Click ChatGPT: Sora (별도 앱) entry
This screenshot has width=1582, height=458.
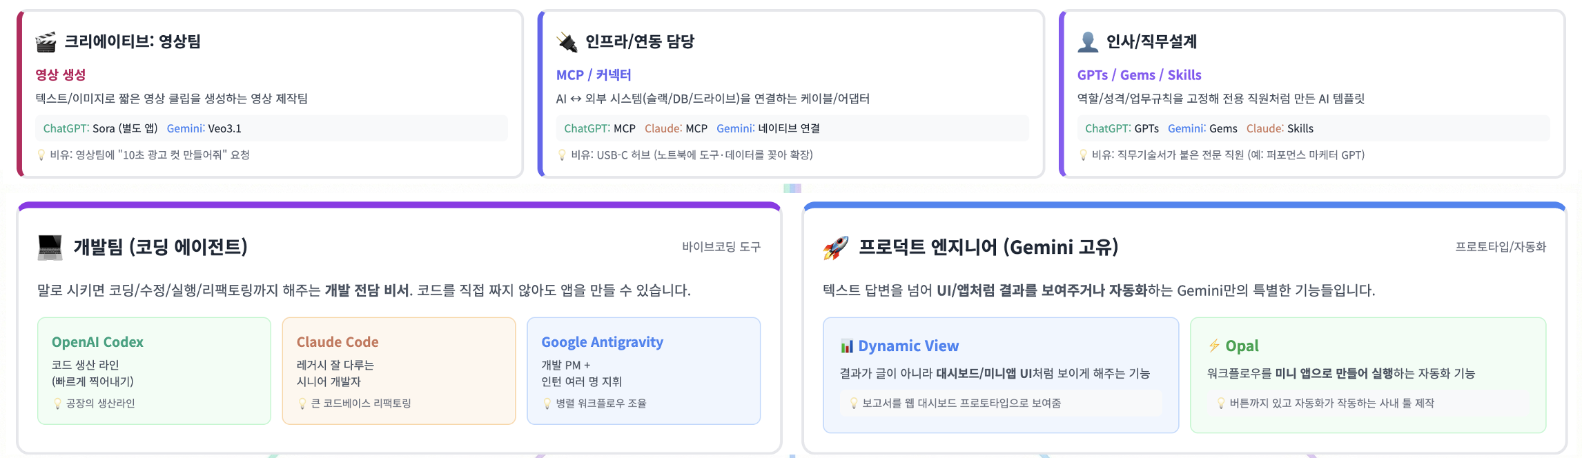101,128
